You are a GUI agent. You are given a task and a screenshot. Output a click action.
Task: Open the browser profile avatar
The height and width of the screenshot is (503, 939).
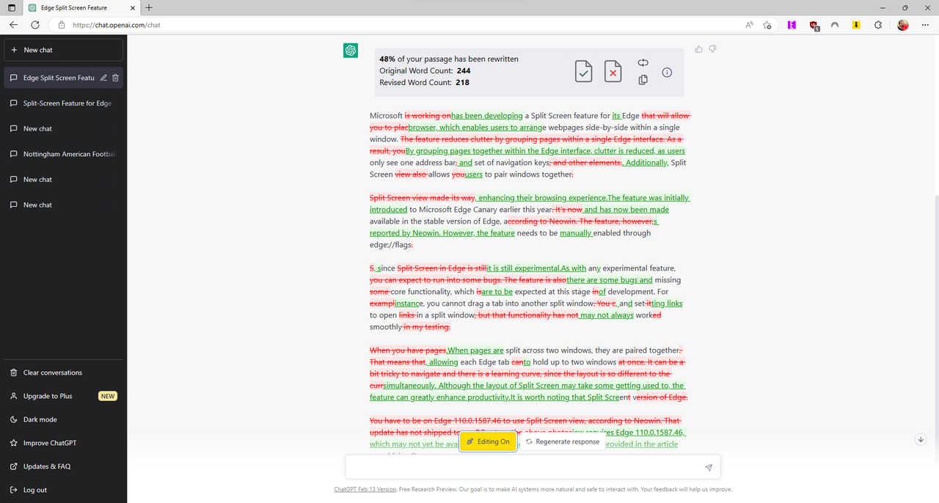coord(903,24)
